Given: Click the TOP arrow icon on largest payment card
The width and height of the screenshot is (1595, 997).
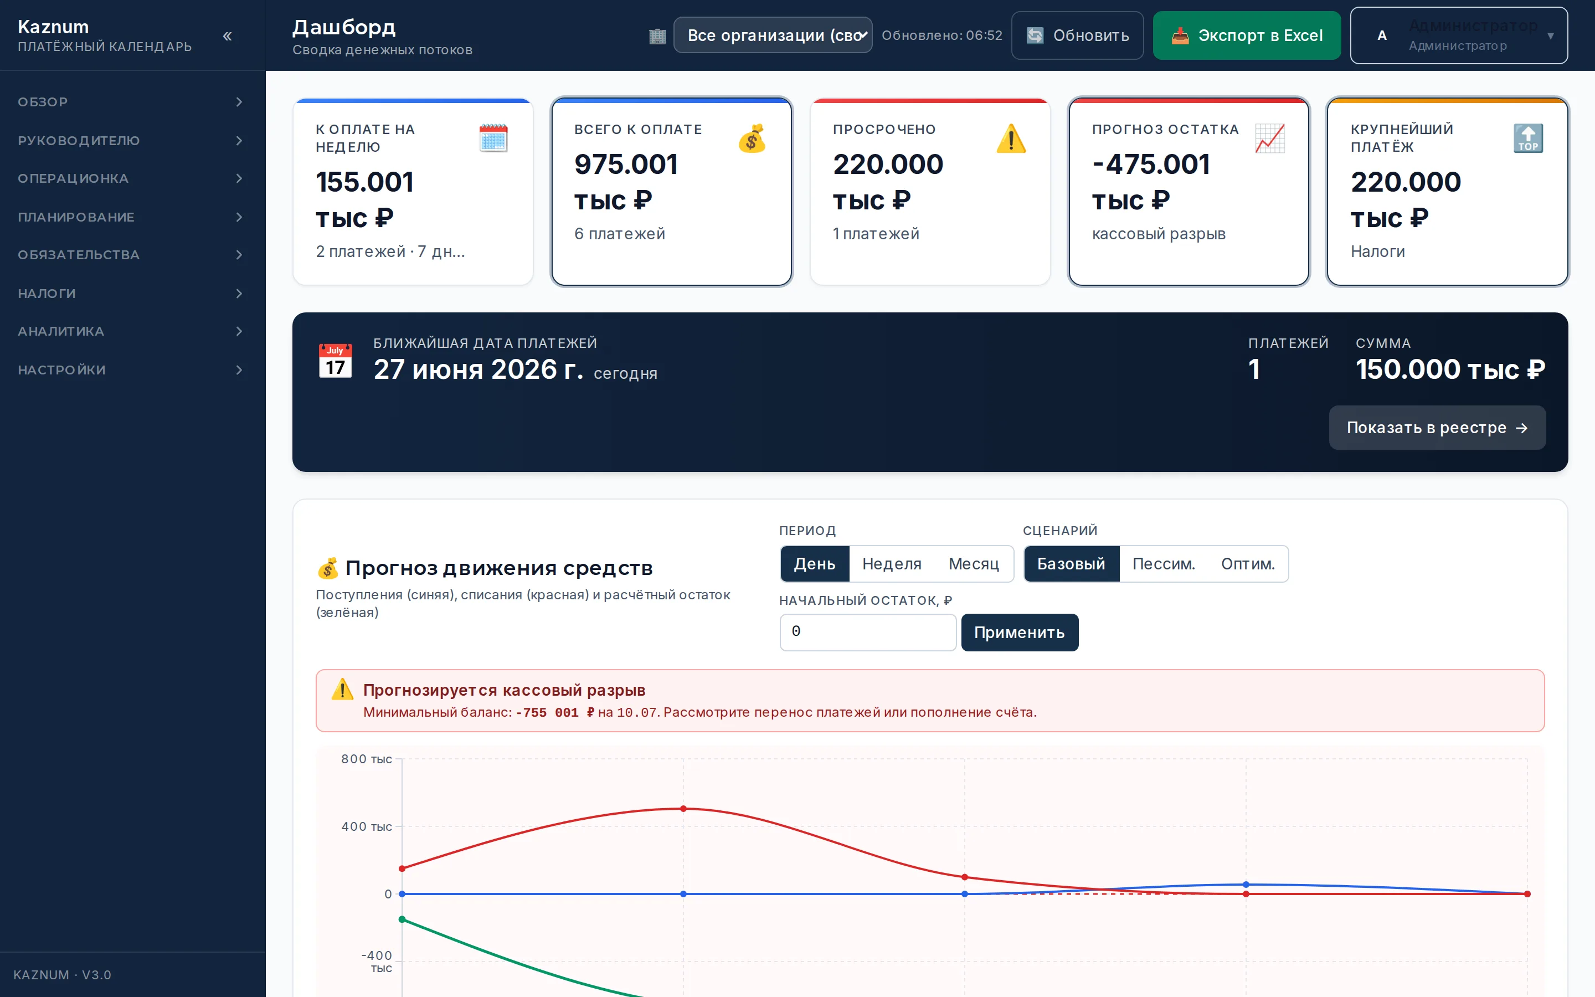Looking at the screenshot, I should pyautogui.click(x=1529, y=138).
